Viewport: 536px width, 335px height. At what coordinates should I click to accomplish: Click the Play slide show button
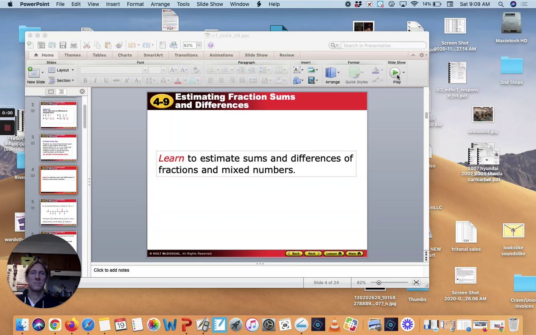tap(394, 73)
